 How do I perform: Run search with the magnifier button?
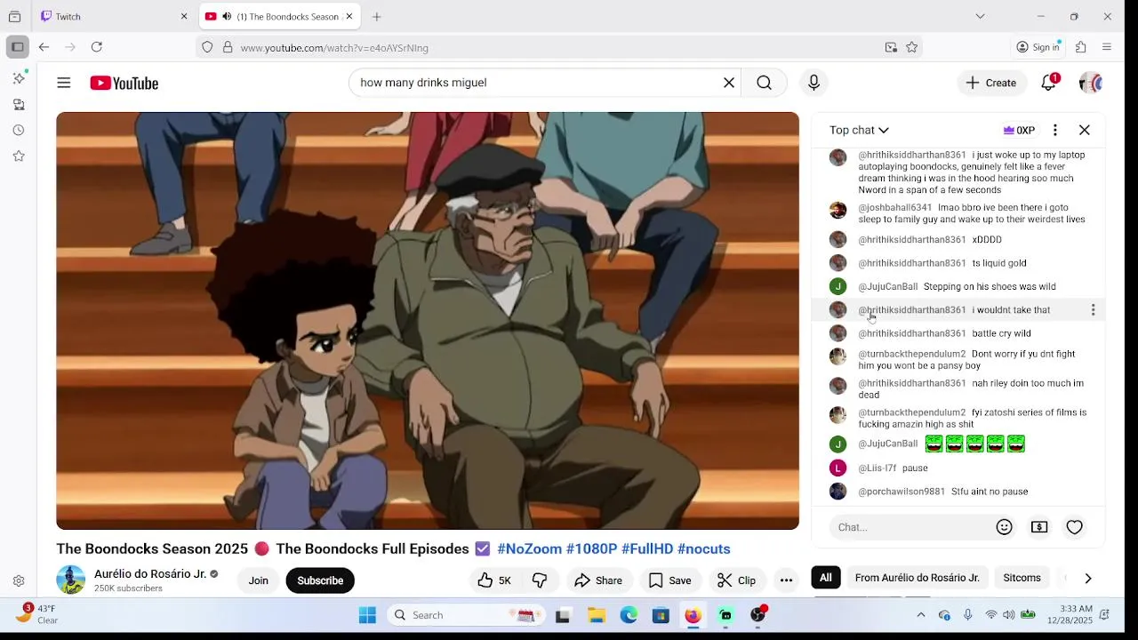coord(764,83)
